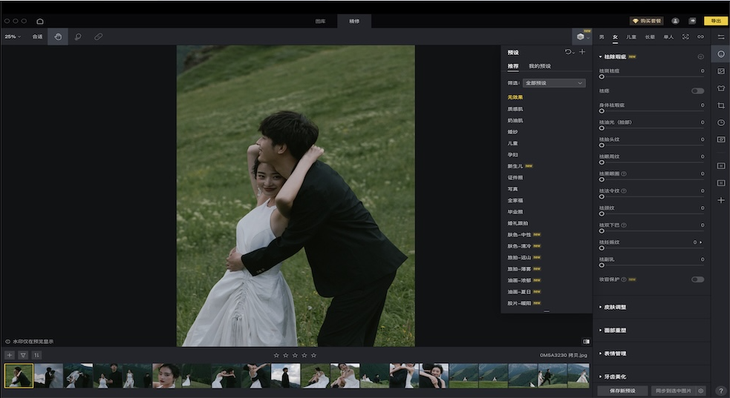This screenshot has width=730, height=398.
Task: Click the 合适 fit button
Action: pyautogui.click(x=37, y=37)
